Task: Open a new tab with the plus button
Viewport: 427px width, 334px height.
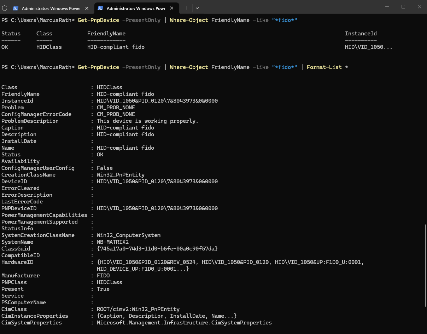Action: point(187,8)
